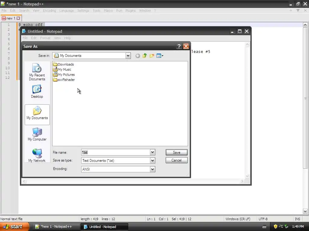Viewport: 309px width, 231px height.
Task: Open Notepad's File menu
Action: pyautogui.click(x=25, y=38)
